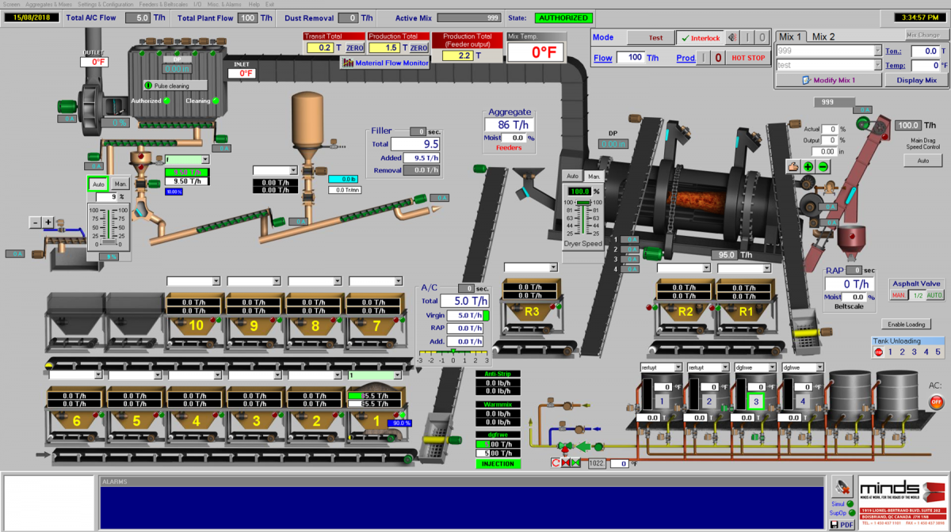Open the Feeders & Beltscales menu
The image size is (951, 532).
click(x=163, y=4)
